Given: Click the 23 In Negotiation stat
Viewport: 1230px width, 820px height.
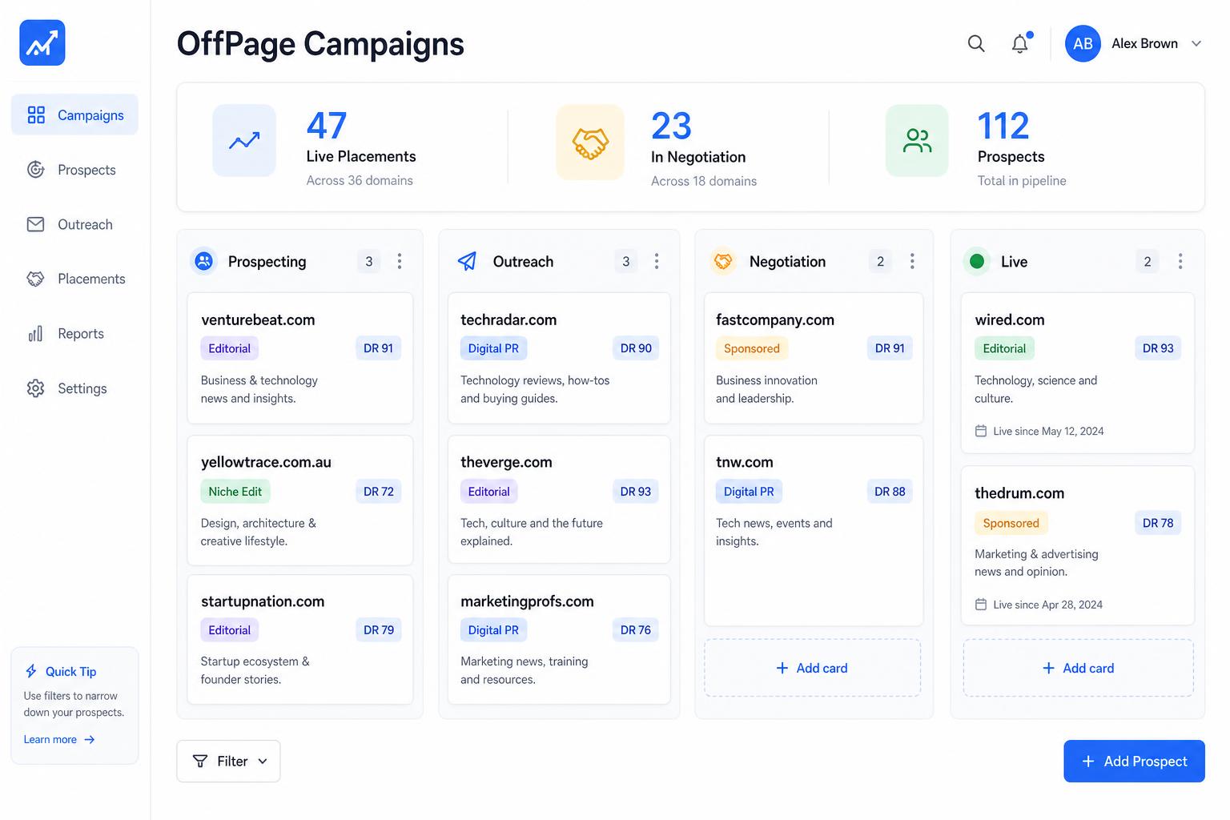Looking at the screenshot, I should click(x=671, y=126).
